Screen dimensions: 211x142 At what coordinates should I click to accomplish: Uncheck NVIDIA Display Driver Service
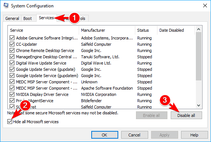tap(12, 94)
